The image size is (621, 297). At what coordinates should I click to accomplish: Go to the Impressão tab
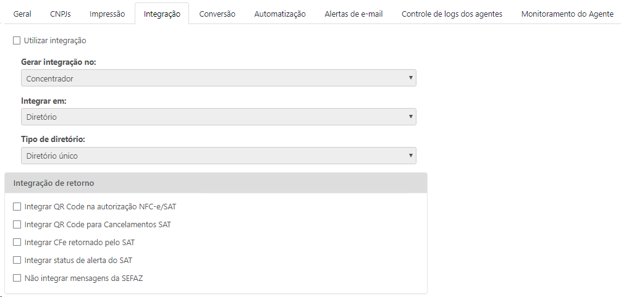(x=107, y=14)
